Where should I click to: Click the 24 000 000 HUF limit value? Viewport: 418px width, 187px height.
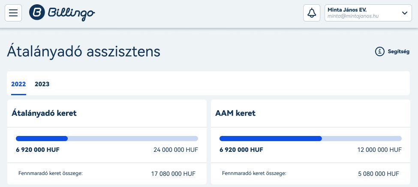coord(176,150)
